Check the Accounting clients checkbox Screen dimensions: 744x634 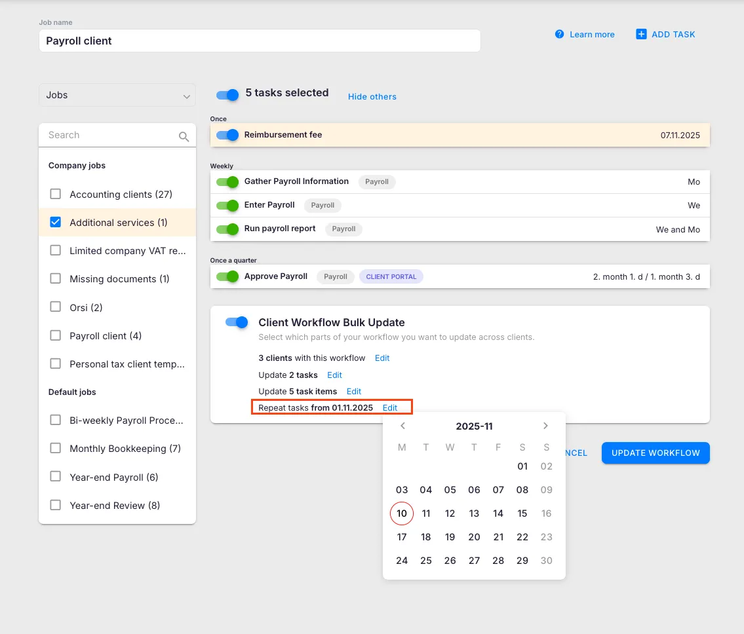(56, 194)
